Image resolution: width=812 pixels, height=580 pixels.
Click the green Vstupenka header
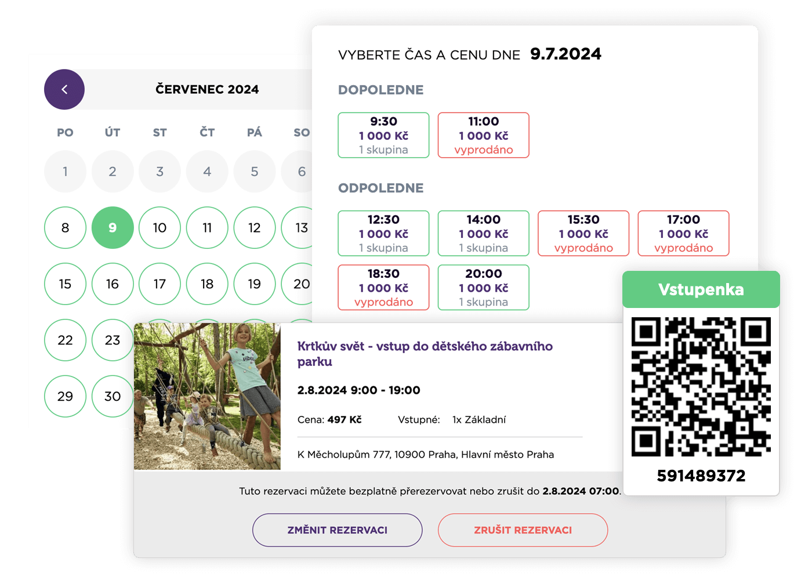click(x=701, y=289)
